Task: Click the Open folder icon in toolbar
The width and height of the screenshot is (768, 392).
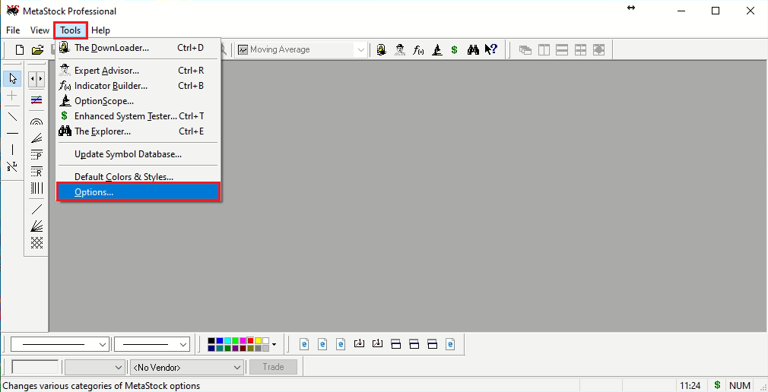Action: (37, 49)
